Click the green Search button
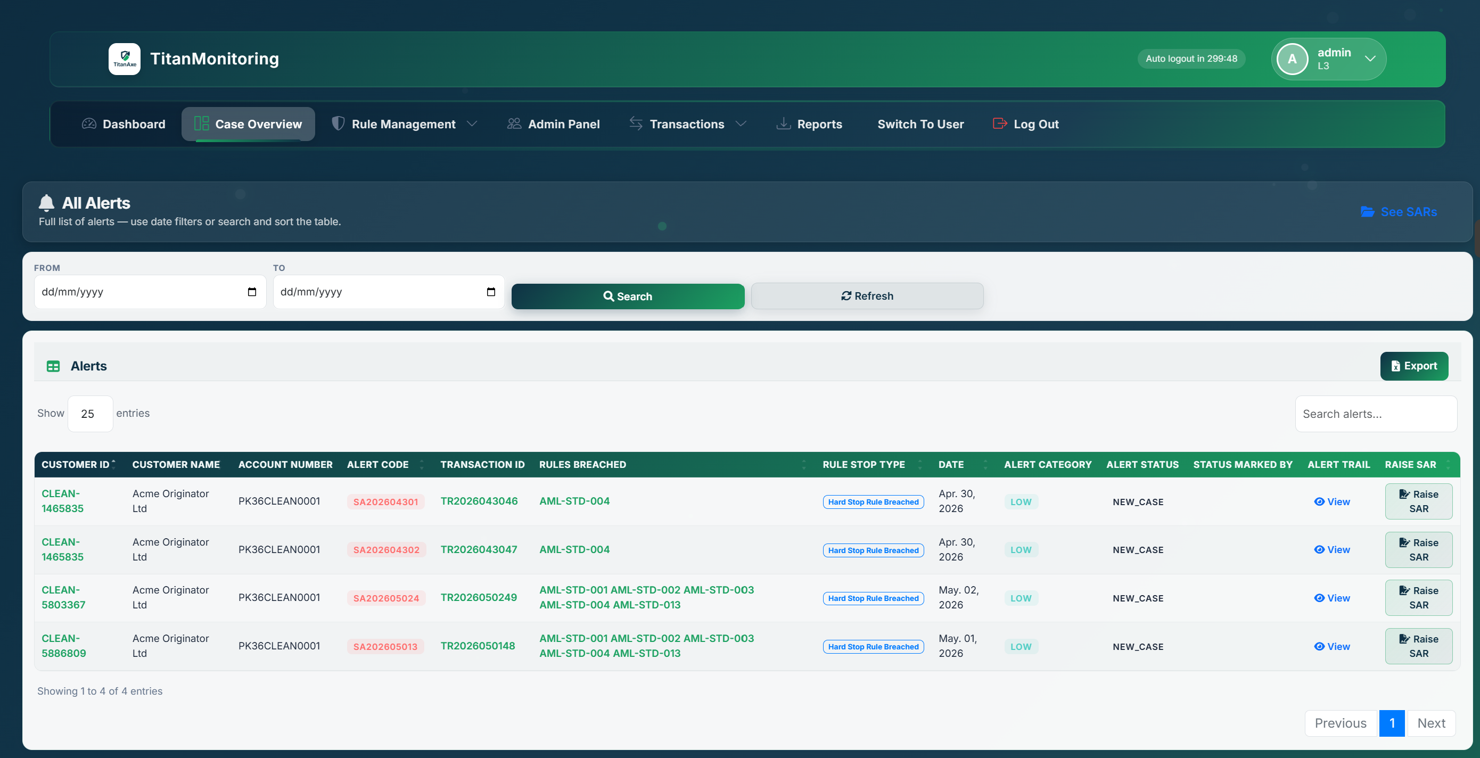1480x758 pixels. pyautogui.click(x=628, y=296)
